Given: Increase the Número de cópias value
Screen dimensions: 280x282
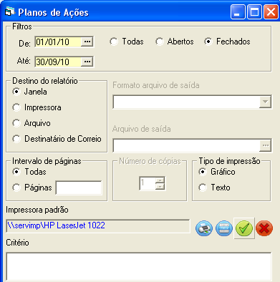Looking at the screenshot, I should pos(160,180).
